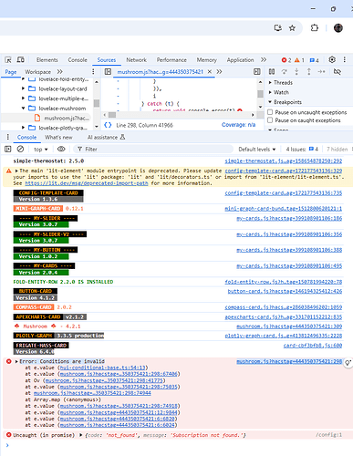Click the create live expression eye icon

61,149
